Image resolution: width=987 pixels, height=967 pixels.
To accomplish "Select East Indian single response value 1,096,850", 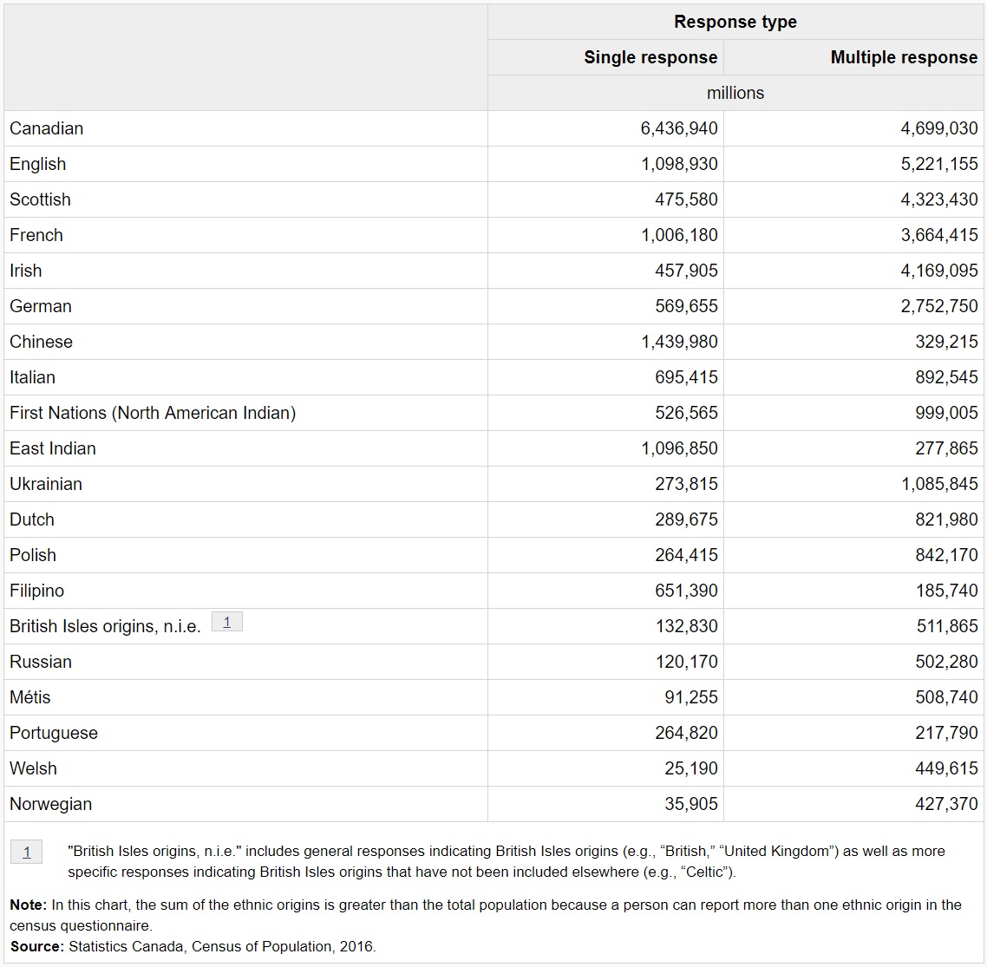I will 679,448.
